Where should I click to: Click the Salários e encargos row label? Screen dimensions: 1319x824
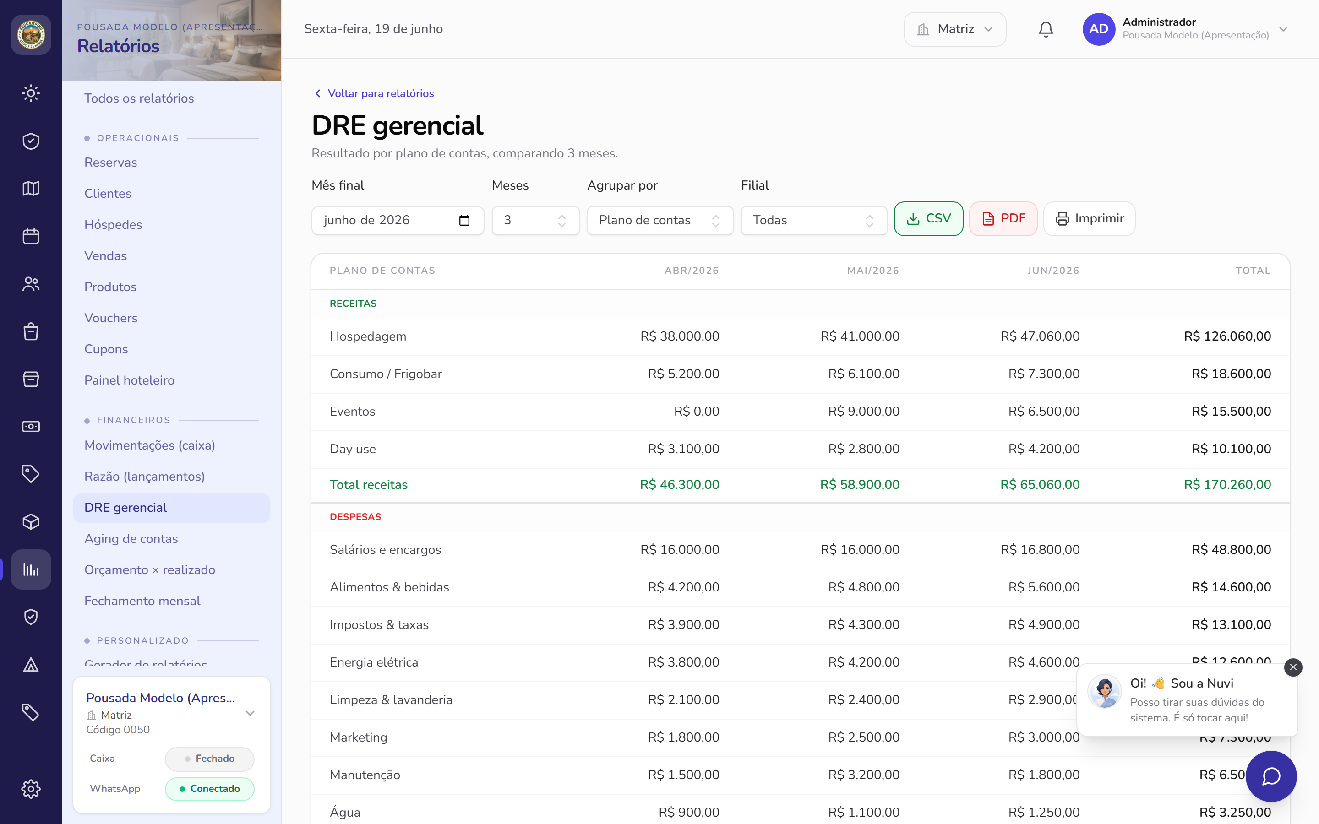pyautogui.click(x=385, y=549)
